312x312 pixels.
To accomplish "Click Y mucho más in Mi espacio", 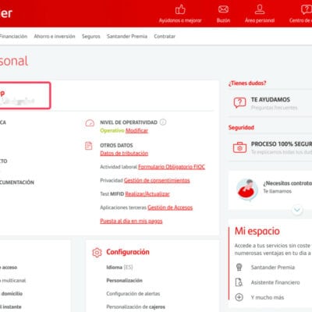I will pyautogui.click(x=268, y=297).
